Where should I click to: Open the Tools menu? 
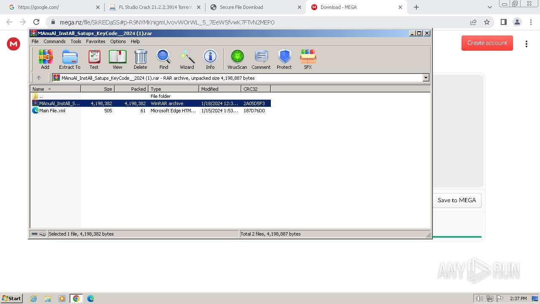point(76,41)
